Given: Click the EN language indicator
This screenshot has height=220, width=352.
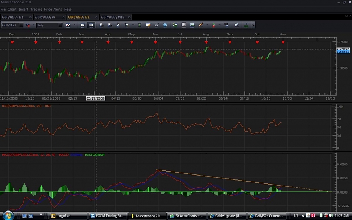Looking at the screenshot, I should pyautogui.click(x=296, y=215).
